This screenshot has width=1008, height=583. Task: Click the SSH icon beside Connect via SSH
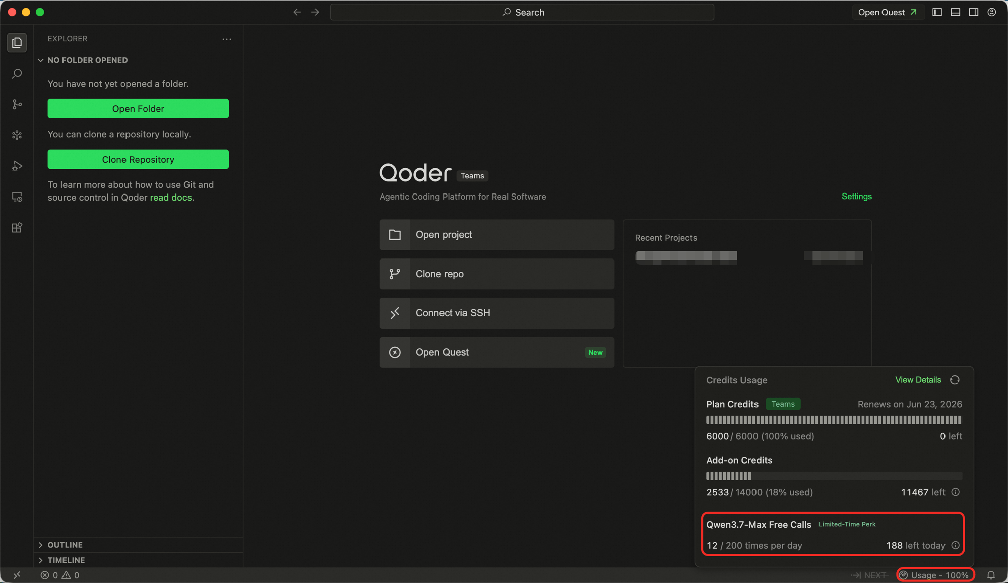395,313
